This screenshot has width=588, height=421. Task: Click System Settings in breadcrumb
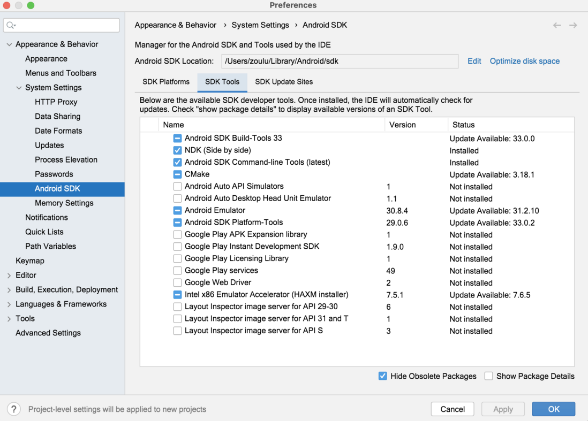point(260,25)
